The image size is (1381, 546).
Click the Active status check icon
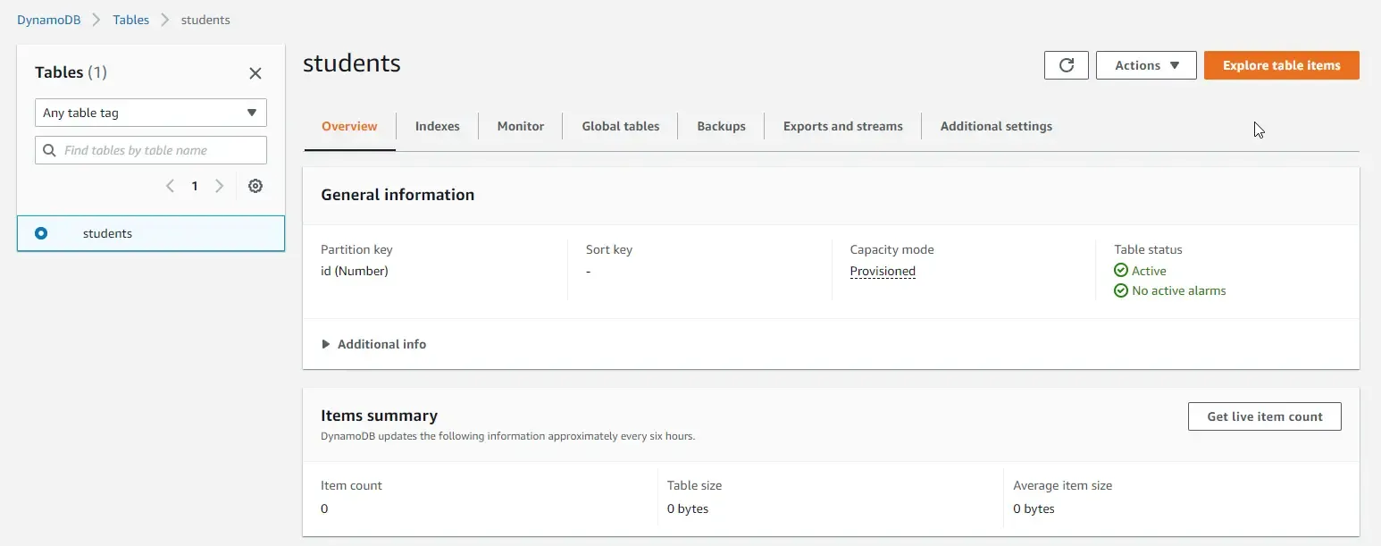tap(1121, 270)
